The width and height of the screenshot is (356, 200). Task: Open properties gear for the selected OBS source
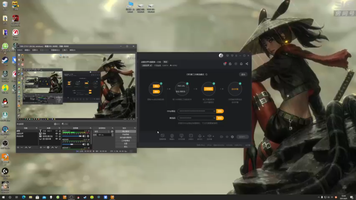(48, 148)
